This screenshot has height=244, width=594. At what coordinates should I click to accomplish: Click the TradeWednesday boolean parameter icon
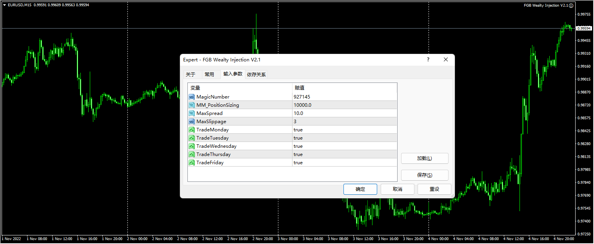pos(192,146)
